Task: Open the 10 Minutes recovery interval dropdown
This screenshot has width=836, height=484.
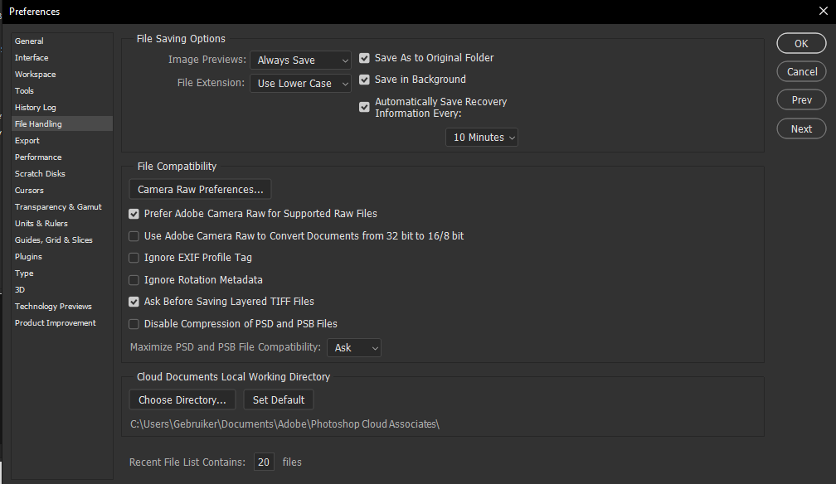Action: [x=482, y=138]
